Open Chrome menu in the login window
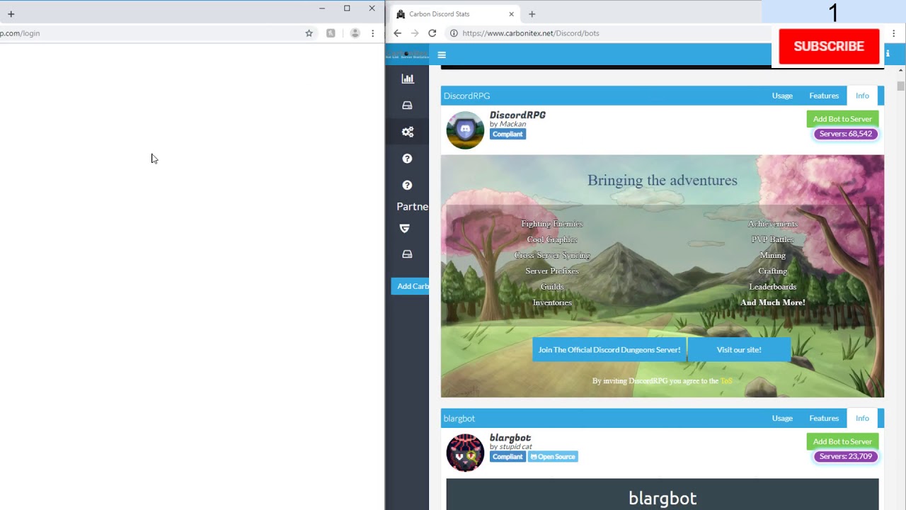The image size is (906, 510). pyautogui.click(x=373, y=33)
